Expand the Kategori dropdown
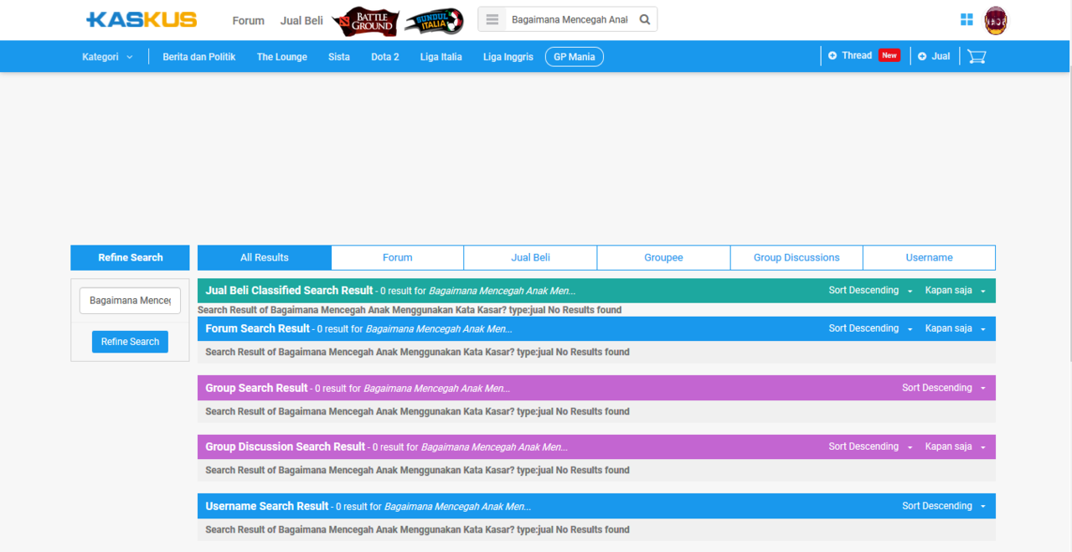Viewport: 1072px width, 552px height. tap(108, 57)
